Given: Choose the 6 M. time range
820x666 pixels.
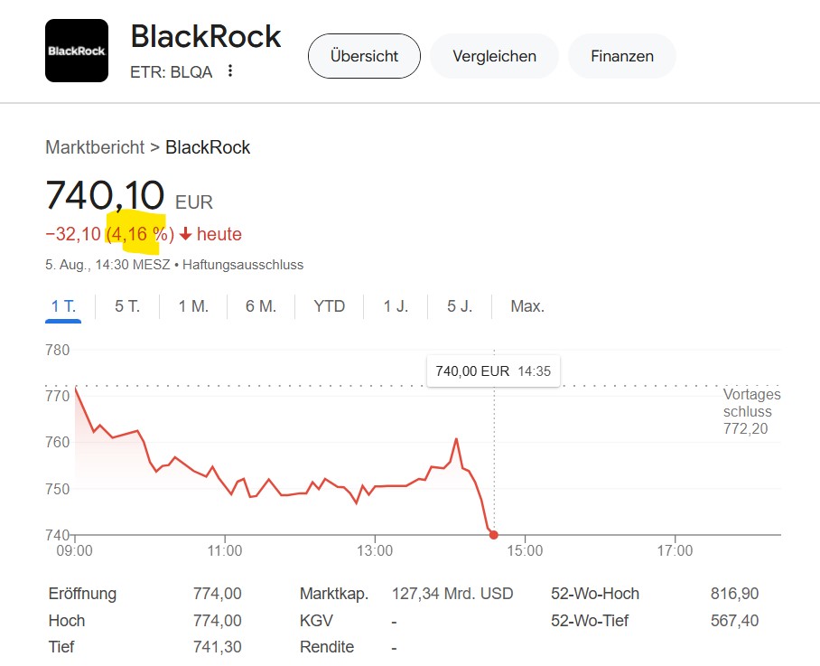Looking at the screenshot, I should click(261, 306).
